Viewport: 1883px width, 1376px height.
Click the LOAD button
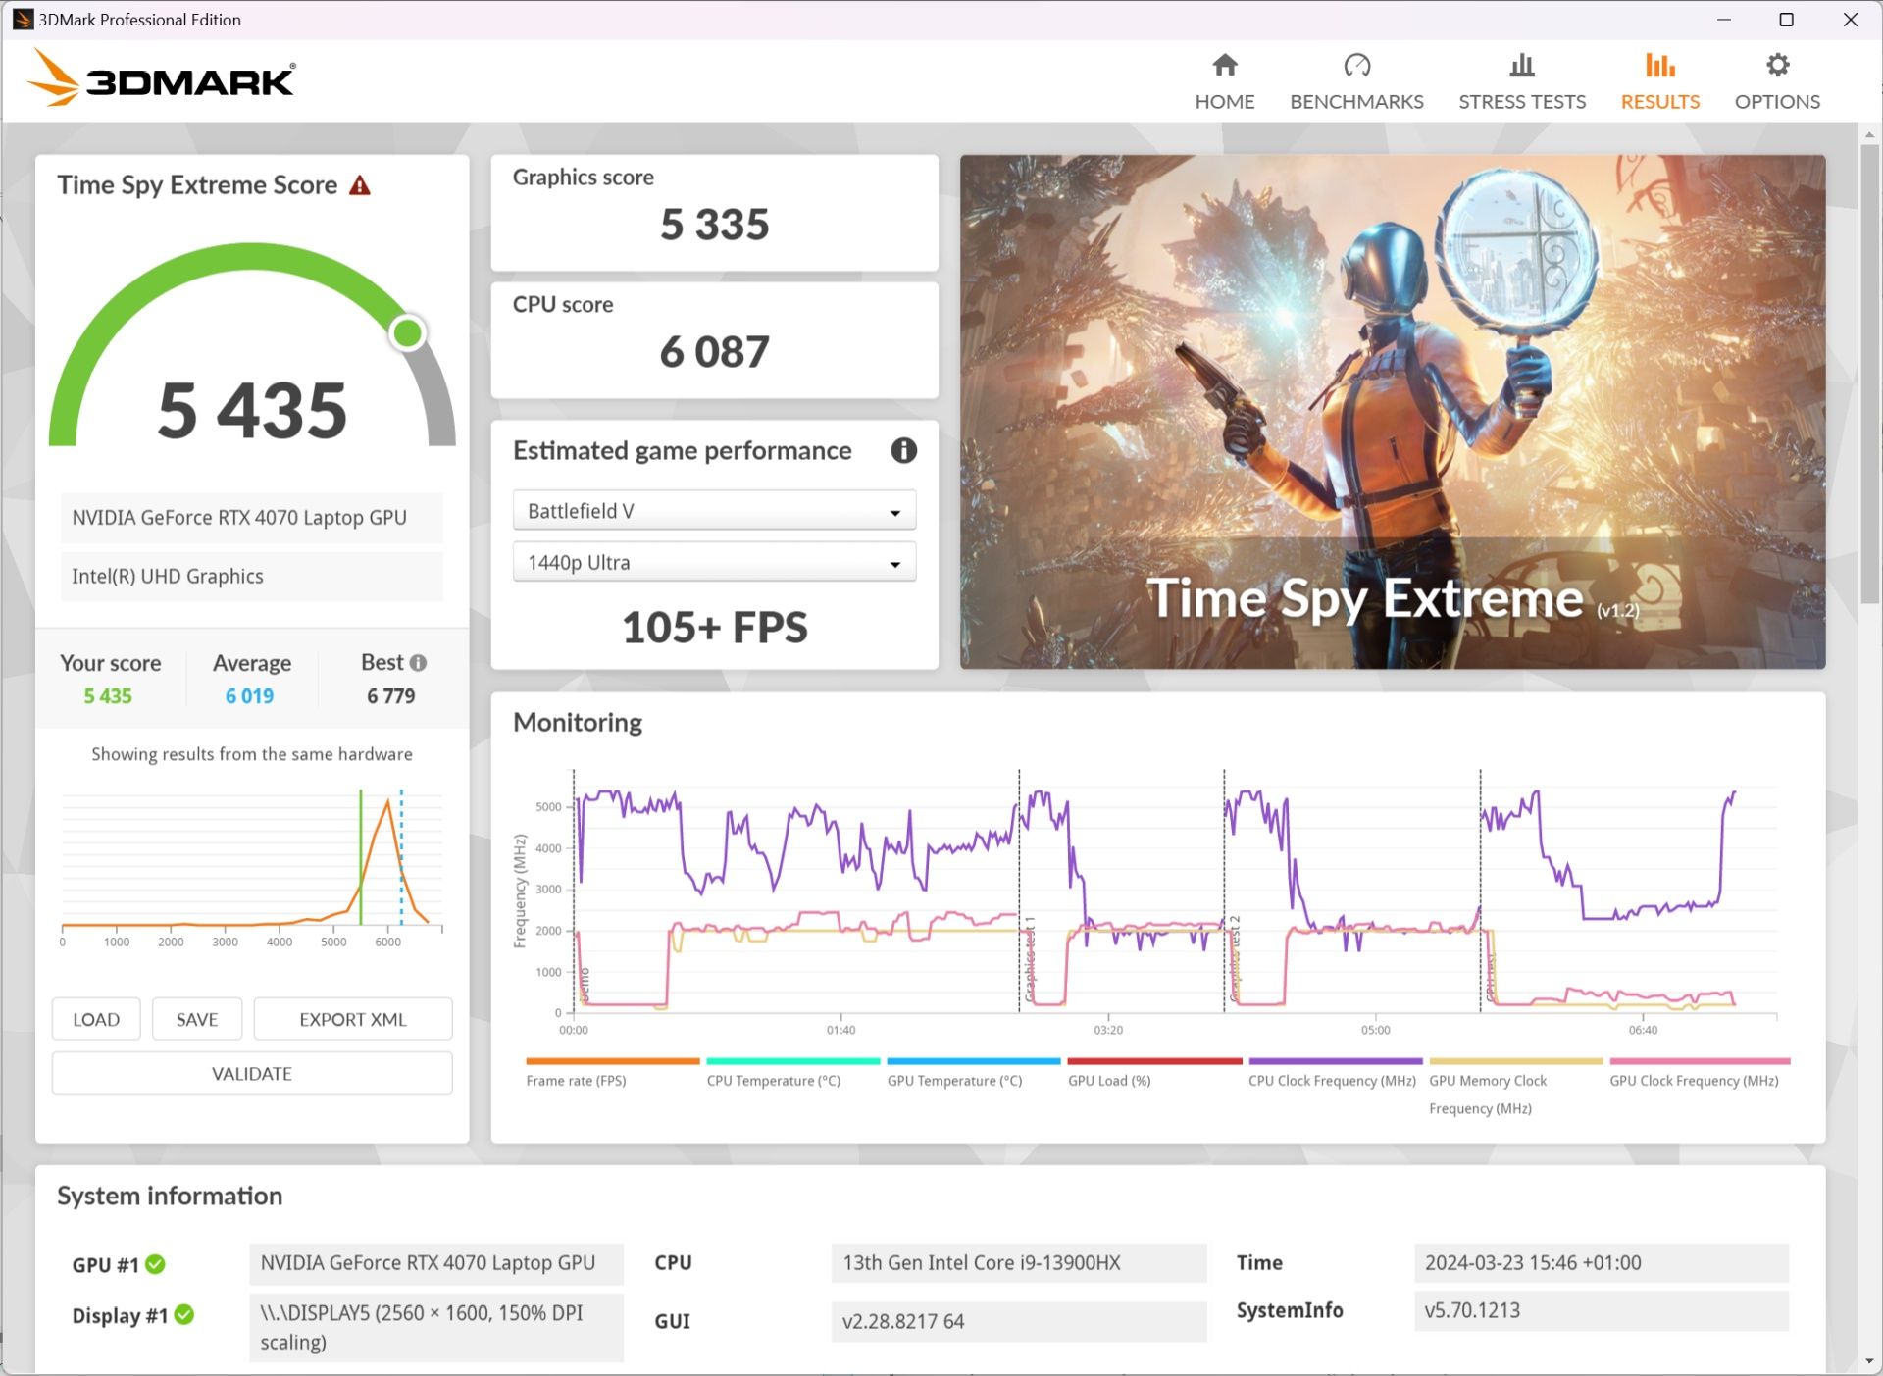coord(96,1020)
